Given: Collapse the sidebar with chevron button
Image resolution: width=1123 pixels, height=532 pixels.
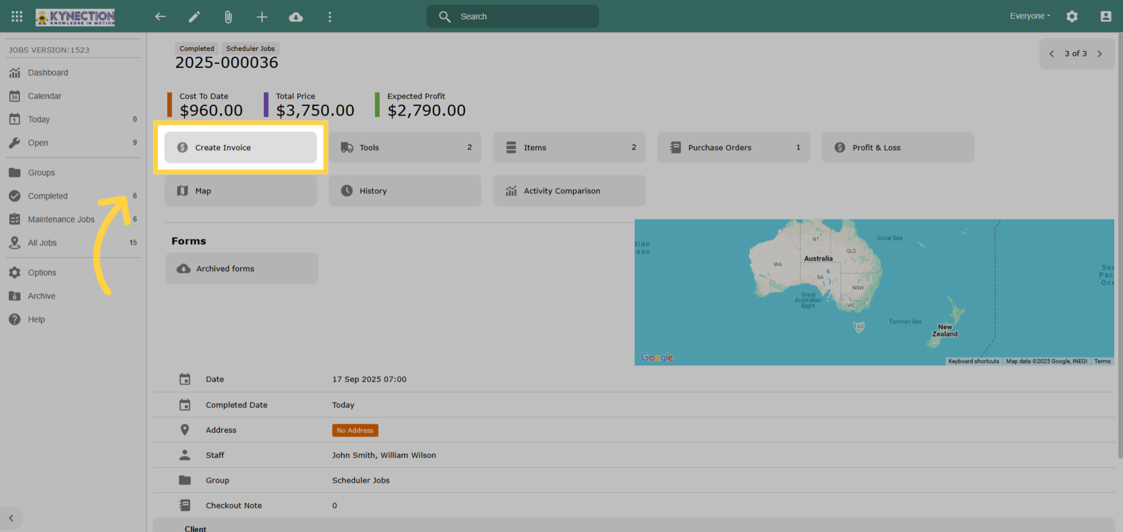Looking at the screenshot, I should point(11,518).
